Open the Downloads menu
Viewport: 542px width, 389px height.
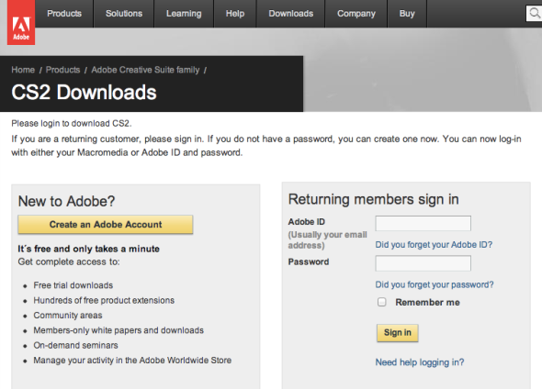pos(291,14)
